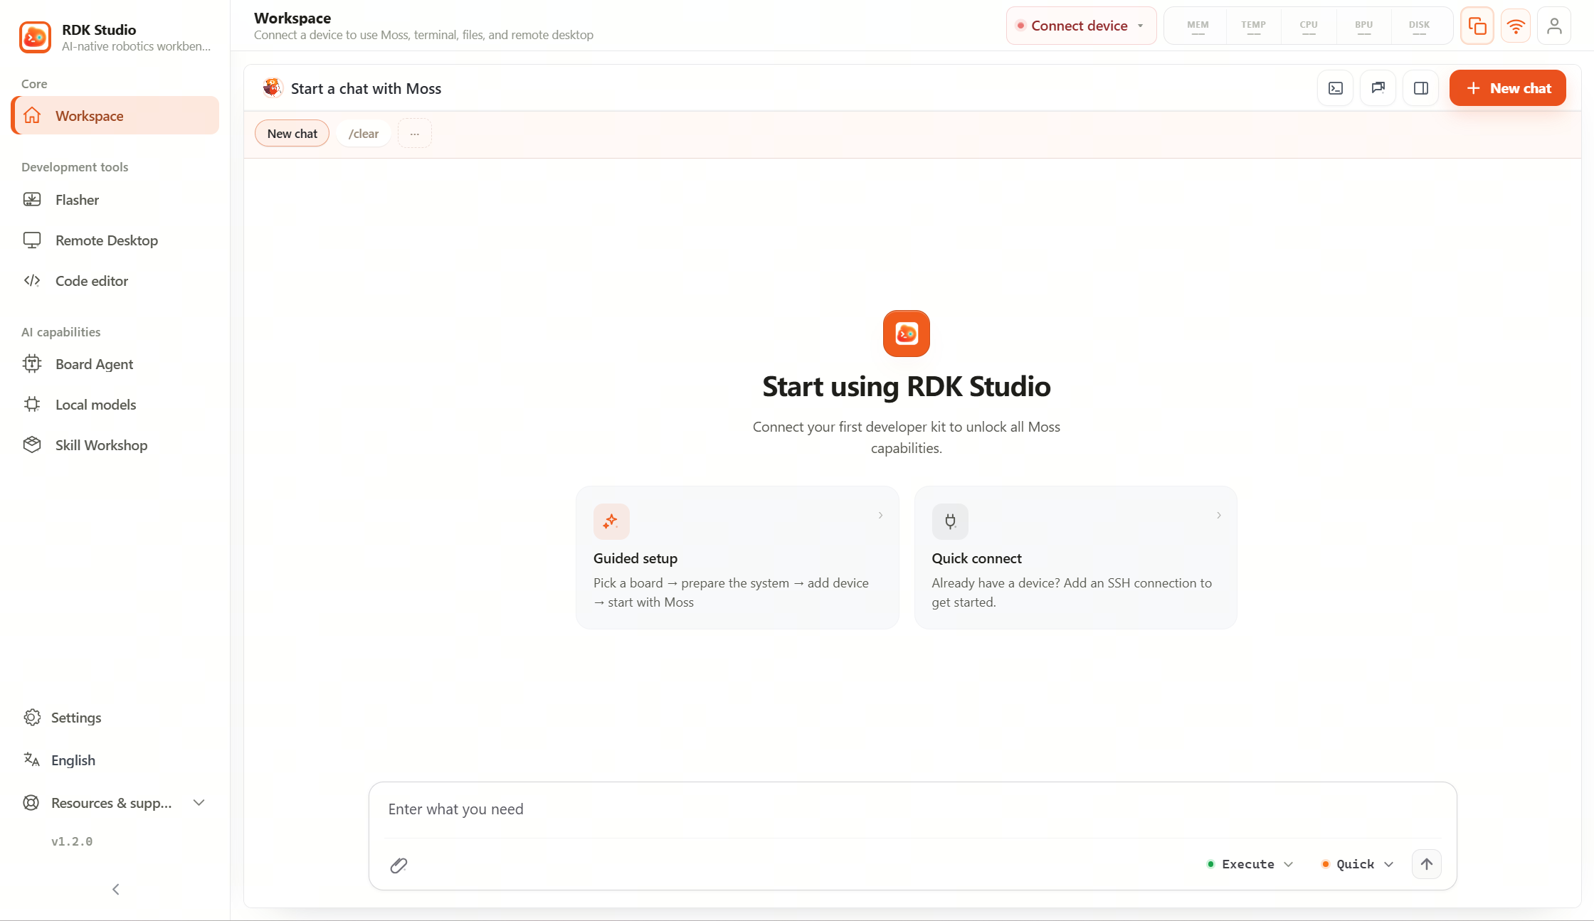Open the Board Agent chip icon

[x=32, y=364]
